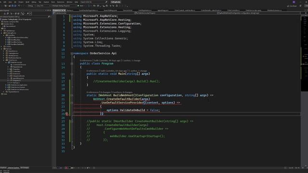Select appsettings.json in Solution Explorer
308x173 pixels.
point(18,78)
